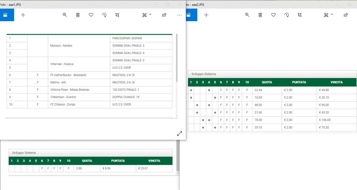
Task: Click the image collection icon in aaa1 window
Action: click(x=5, y=15)
